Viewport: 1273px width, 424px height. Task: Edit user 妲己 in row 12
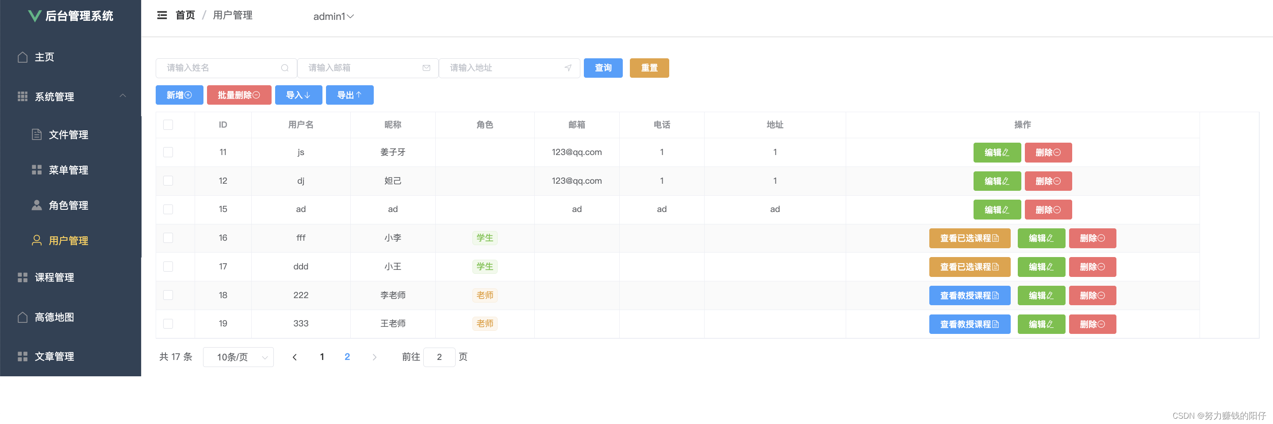pos(997,181)
